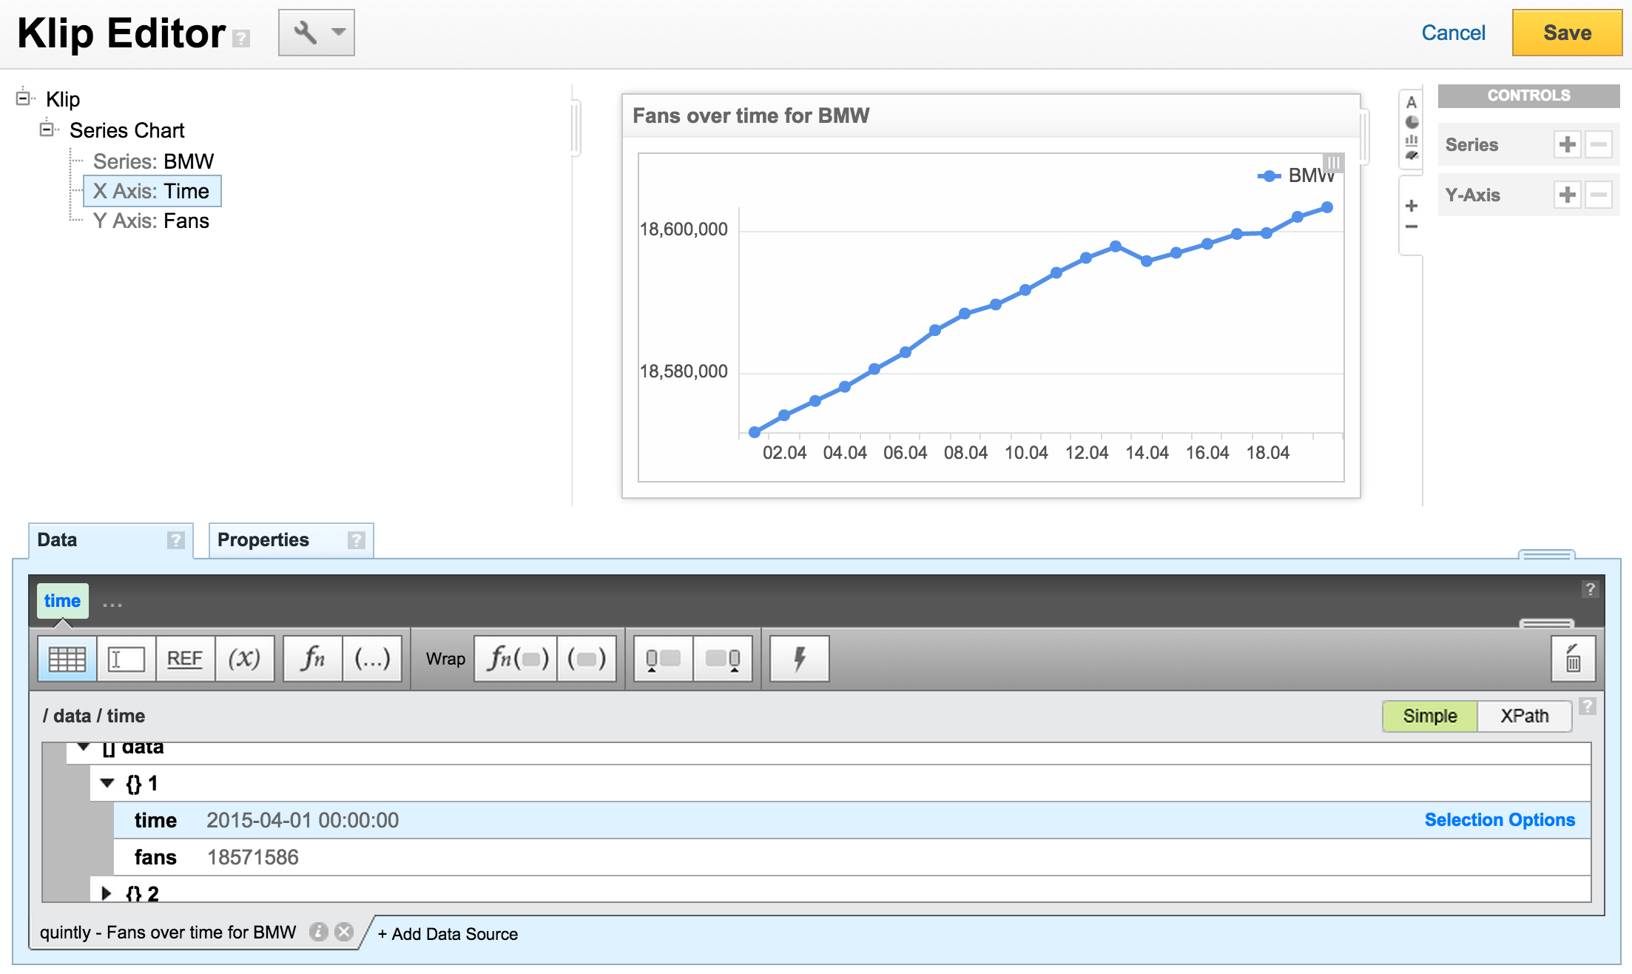Switch to the Properties tab
The height and width of the screenshot is (974, 1632).
pos(291,540)
